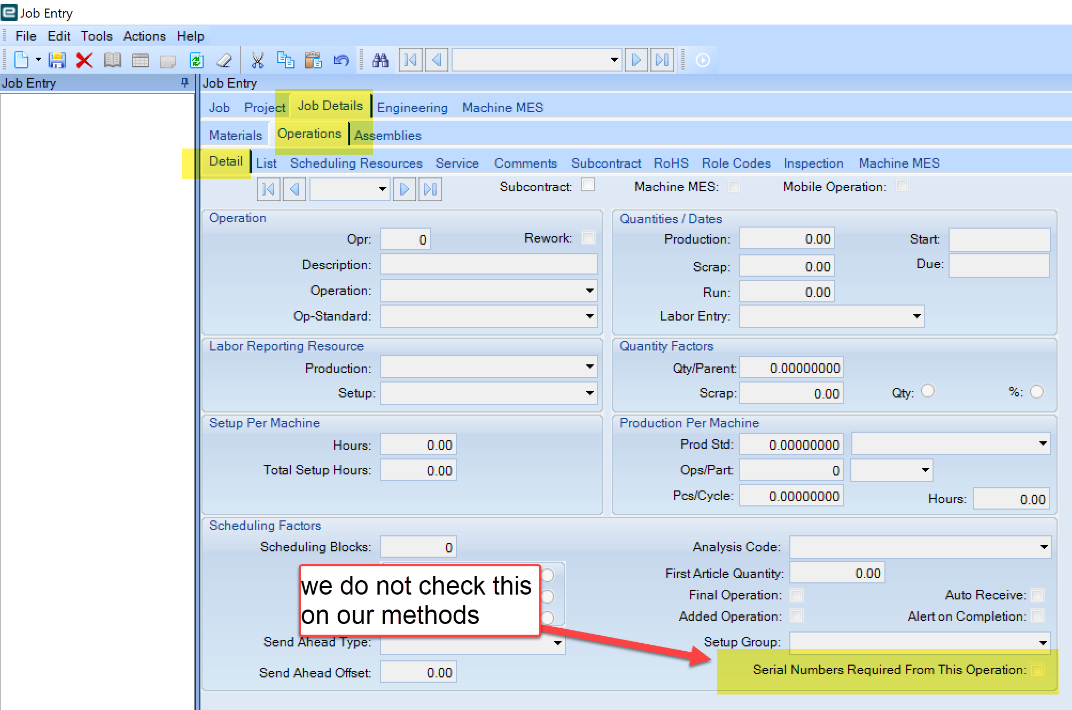Undo the last action
Image resolution: width=1072 pixels, height=710 pixels.
pyautogui.click(x=341, y=60)
